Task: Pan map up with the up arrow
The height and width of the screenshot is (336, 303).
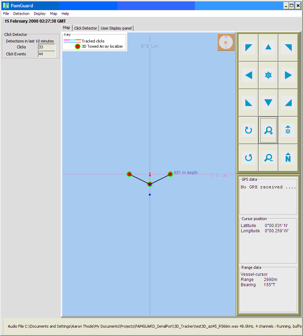Action: tap(268, 48)
